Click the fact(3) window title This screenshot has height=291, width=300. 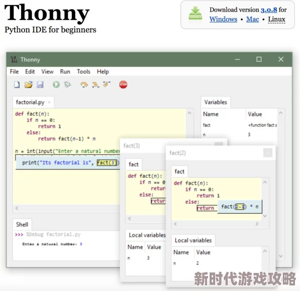132,146
